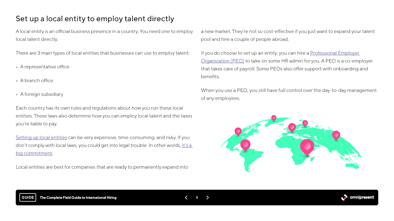This screenshot has width=394, height=221.
Task: Click the page number 5 indicator
Action: (197, 198)
